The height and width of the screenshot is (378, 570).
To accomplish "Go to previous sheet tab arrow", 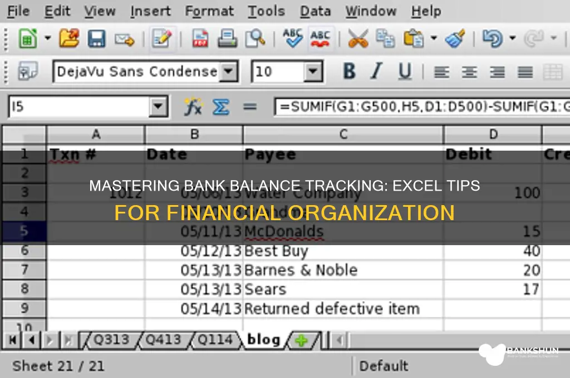I will (x=31, y=340).
